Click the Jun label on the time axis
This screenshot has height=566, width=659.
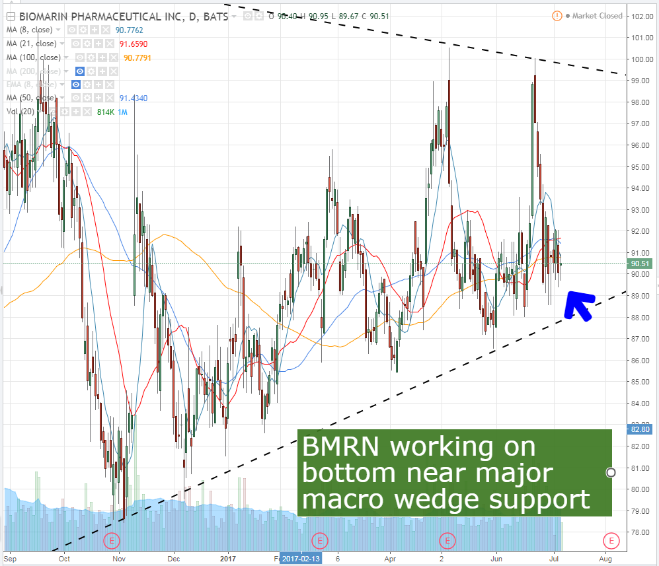(496, 559)
